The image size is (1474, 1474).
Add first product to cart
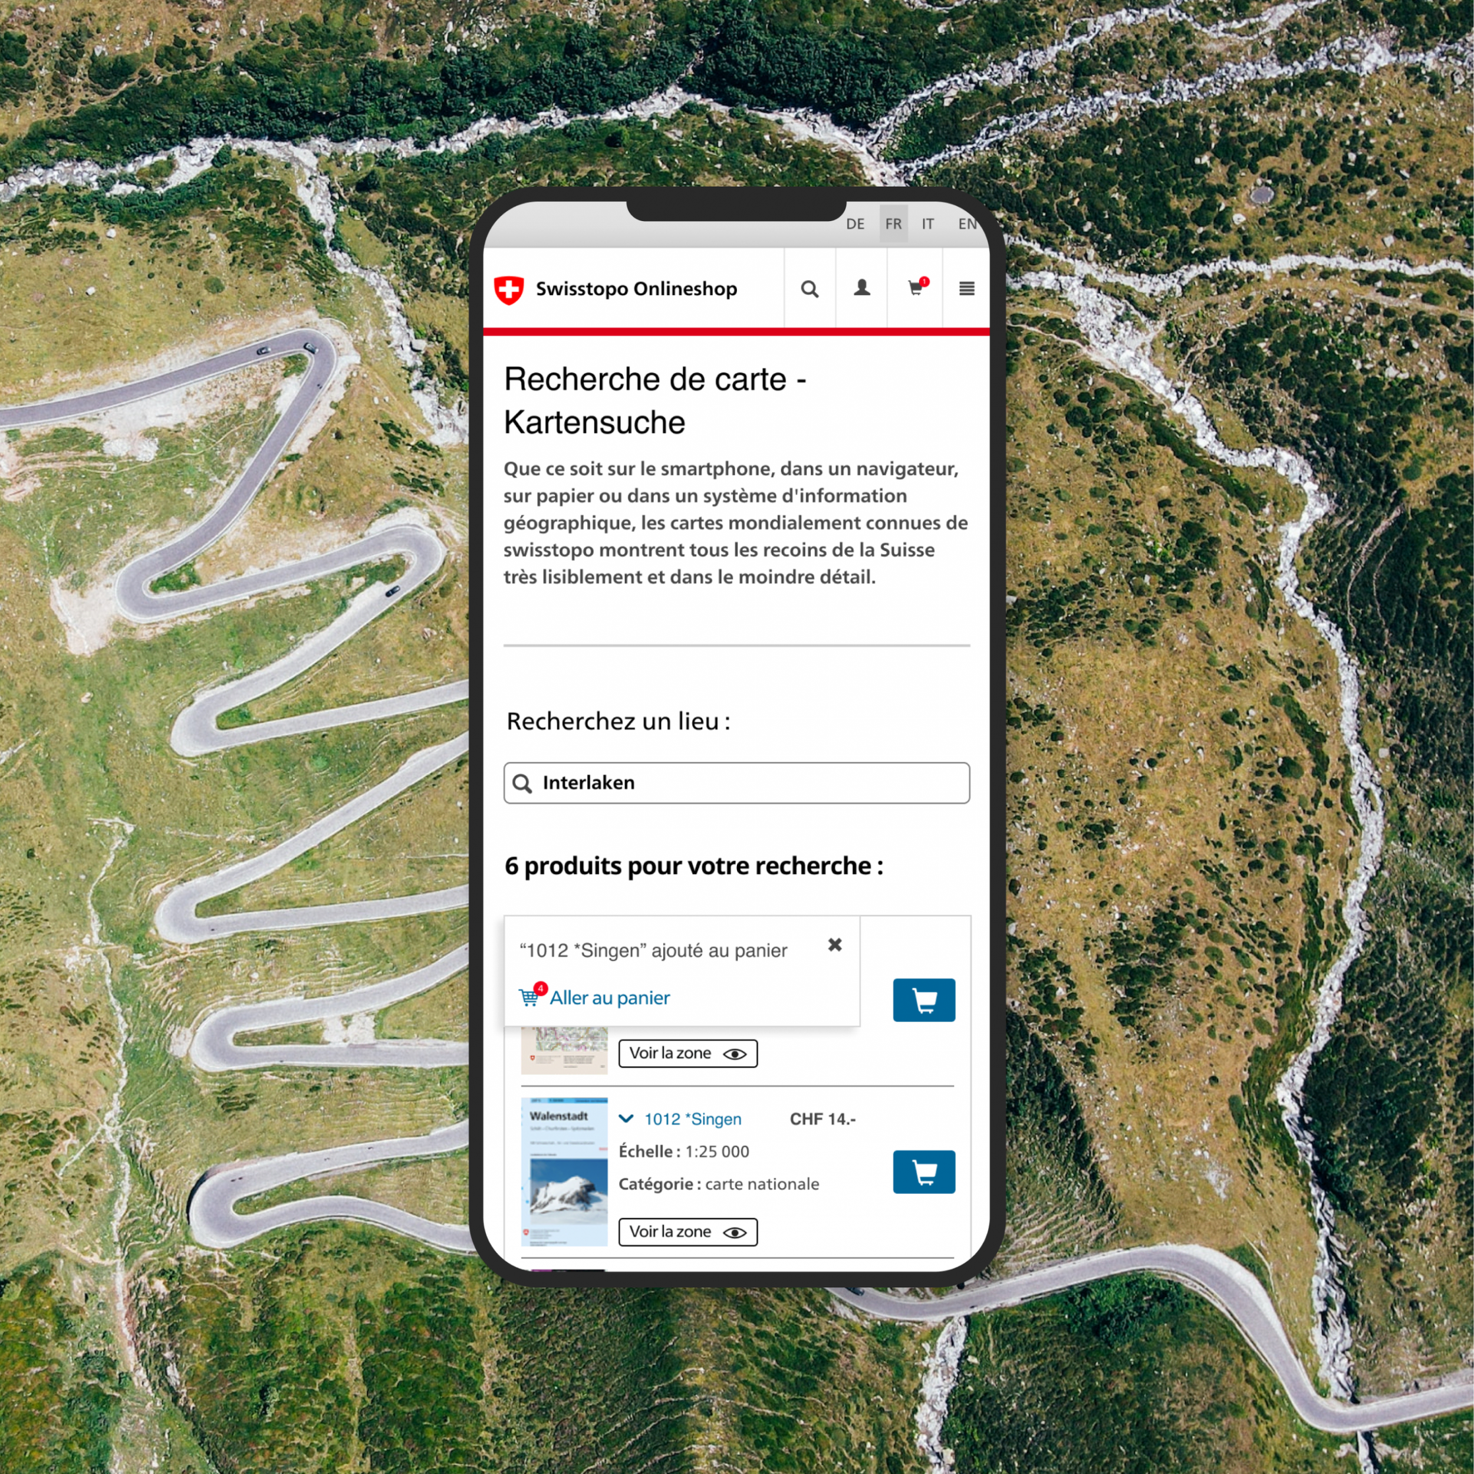pyautogui.click(x=923, y=1000)
